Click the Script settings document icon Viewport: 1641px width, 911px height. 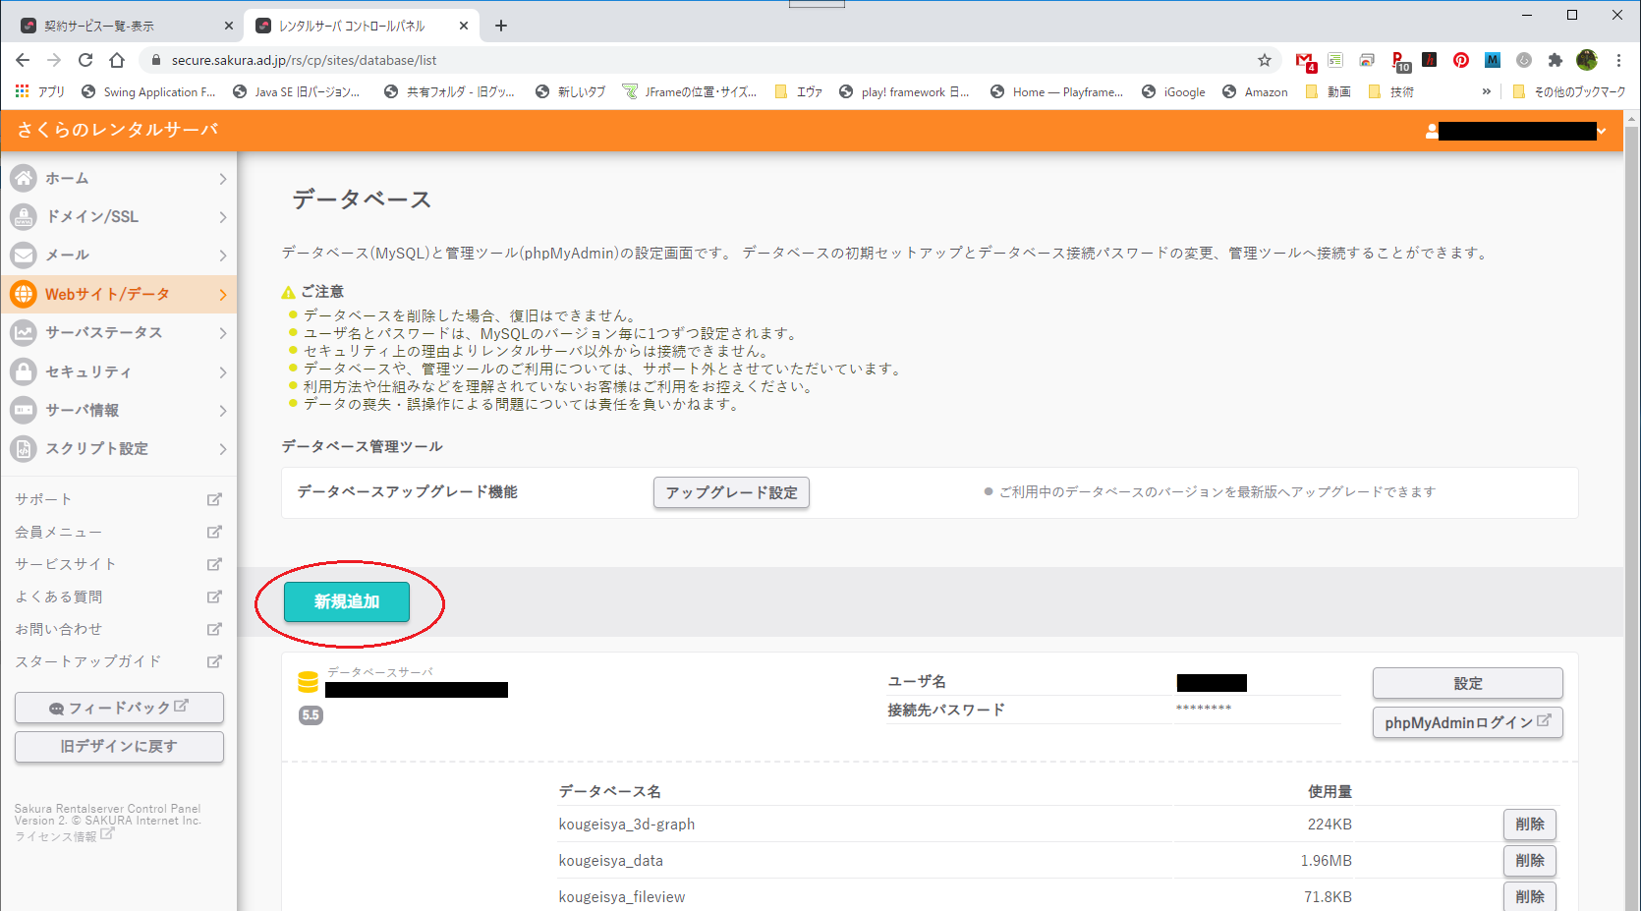tap(24, 448)
